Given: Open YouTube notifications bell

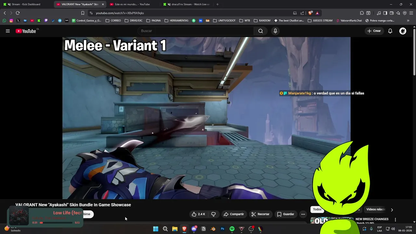Looking at the screenshot, I should tap(390, 31).
